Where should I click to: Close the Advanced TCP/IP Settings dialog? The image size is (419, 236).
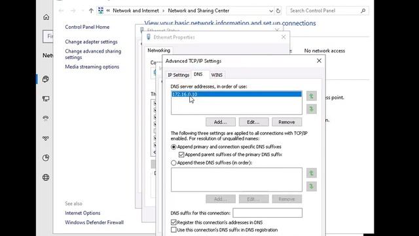(x=319, y=61)
